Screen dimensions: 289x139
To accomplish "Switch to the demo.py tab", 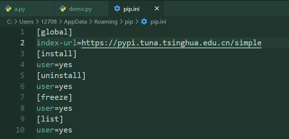I will 82,8.
